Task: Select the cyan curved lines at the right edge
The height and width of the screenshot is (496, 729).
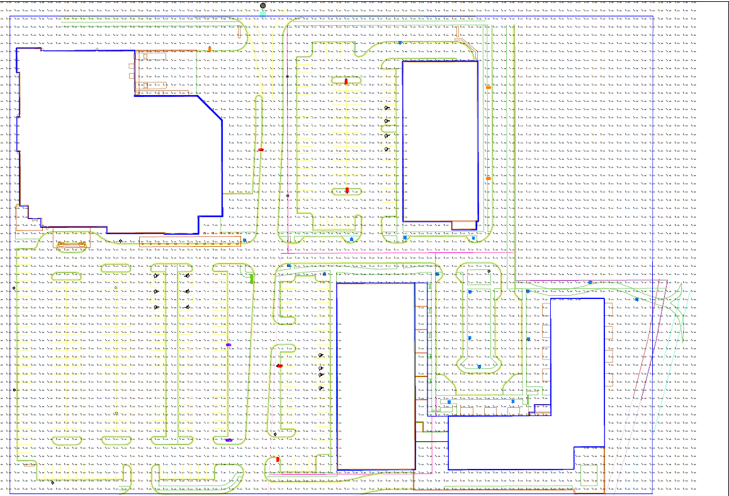Action: click(683, 315)
